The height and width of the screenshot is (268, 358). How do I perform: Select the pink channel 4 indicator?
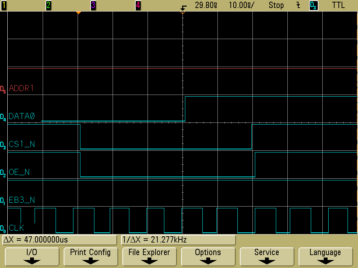[x=138, y=5]
